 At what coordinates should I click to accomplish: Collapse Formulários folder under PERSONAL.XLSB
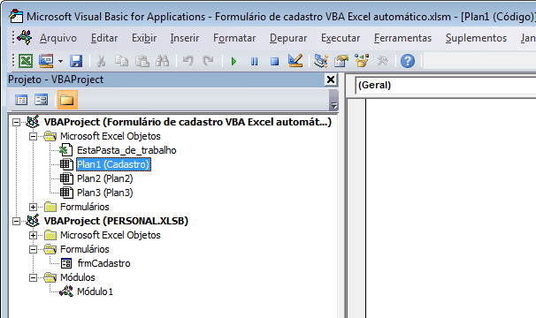click(33, 249)
